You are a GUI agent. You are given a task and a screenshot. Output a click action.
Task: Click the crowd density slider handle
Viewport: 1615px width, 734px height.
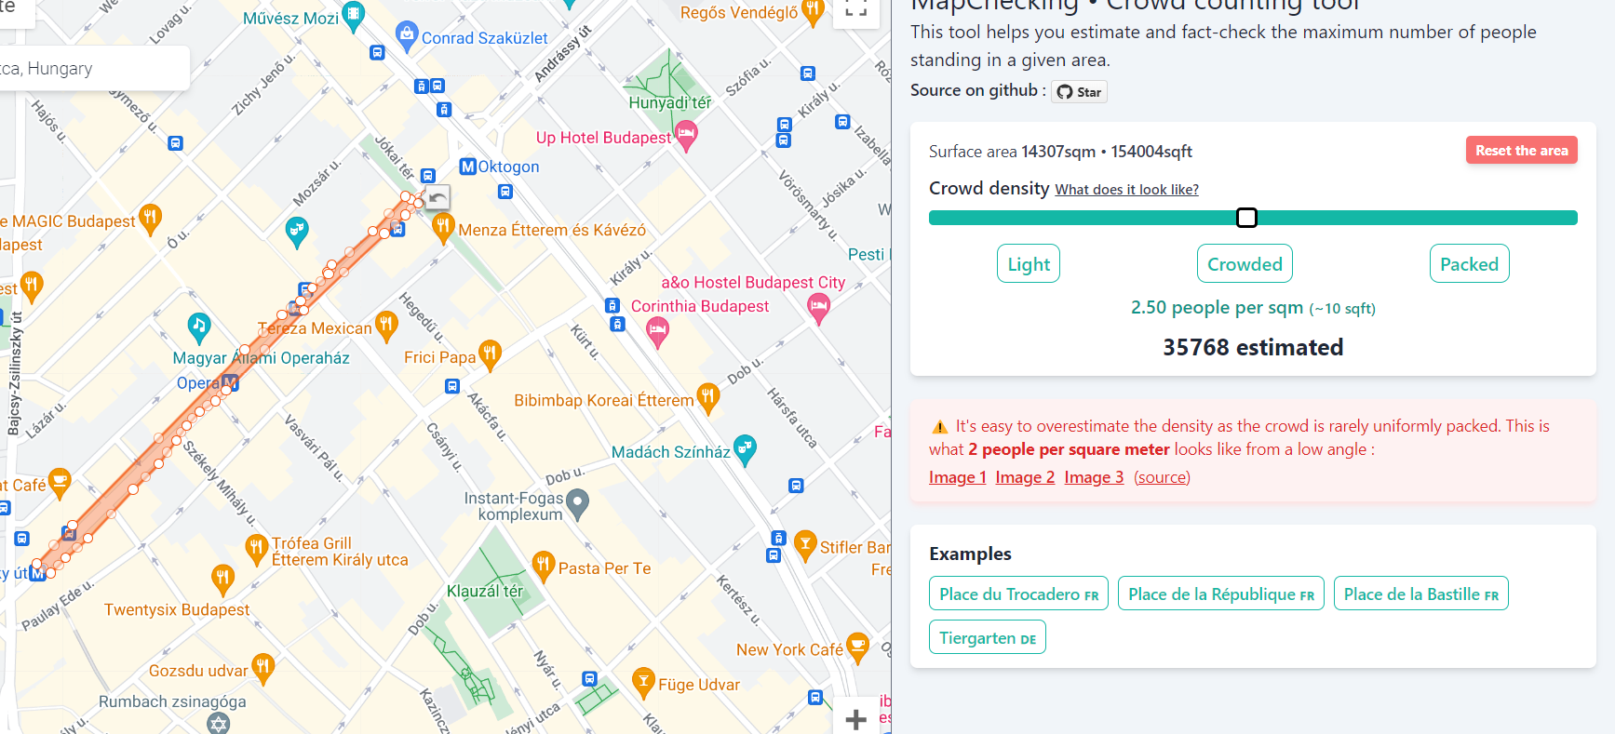[1246, 218]
